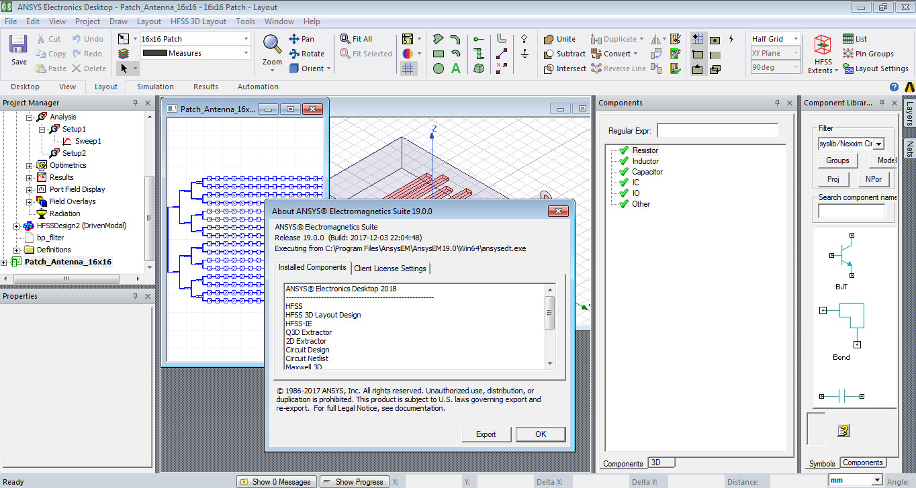Image resolution: width=916 pixels, height=488 pixels.
Task: Open the layer stackup icon
Action: coord(124,54)
